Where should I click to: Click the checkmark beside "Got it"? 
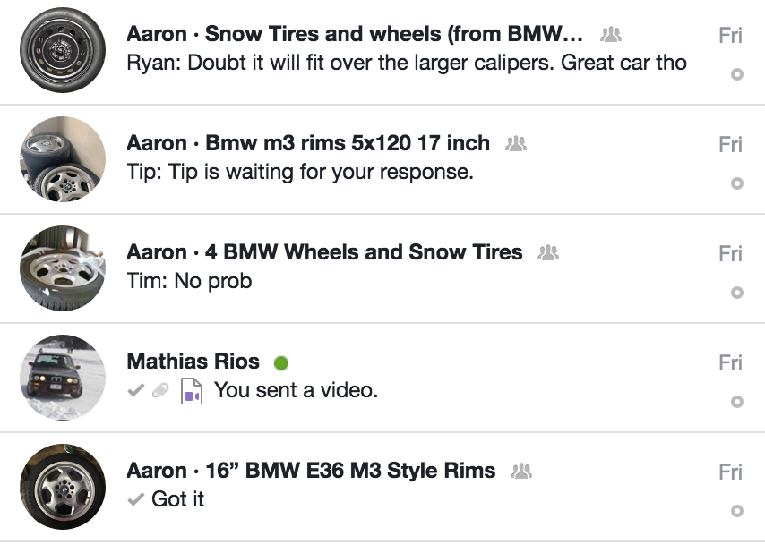[x=136, y=499]
